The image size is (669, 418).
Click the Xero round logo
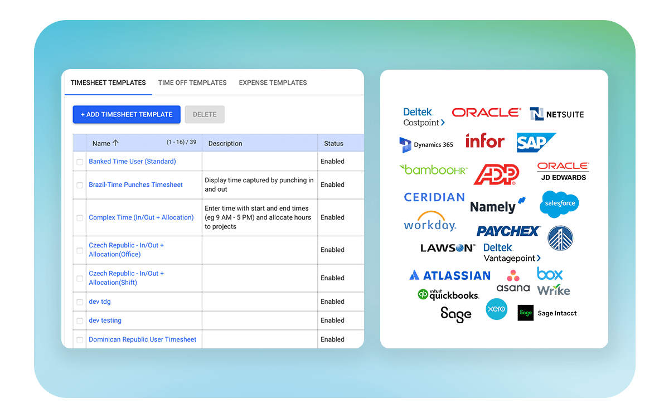(x=496, y=309)
